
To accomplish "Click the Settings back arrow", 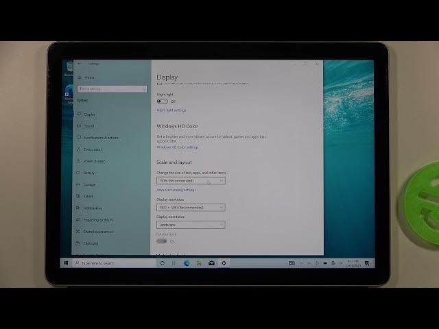I will tap(80, 64).
